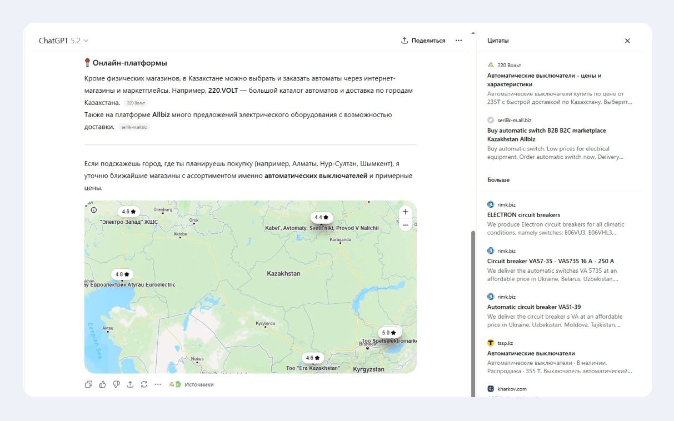Screen dimensions: 674x421
Task: Open the 220 Вольт citation Автоматические выключатели - цены
Action: [560, 83]
